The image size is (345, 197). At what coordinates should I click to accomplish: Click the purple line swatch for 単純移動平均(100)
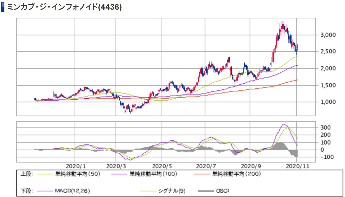coord(119,174)
